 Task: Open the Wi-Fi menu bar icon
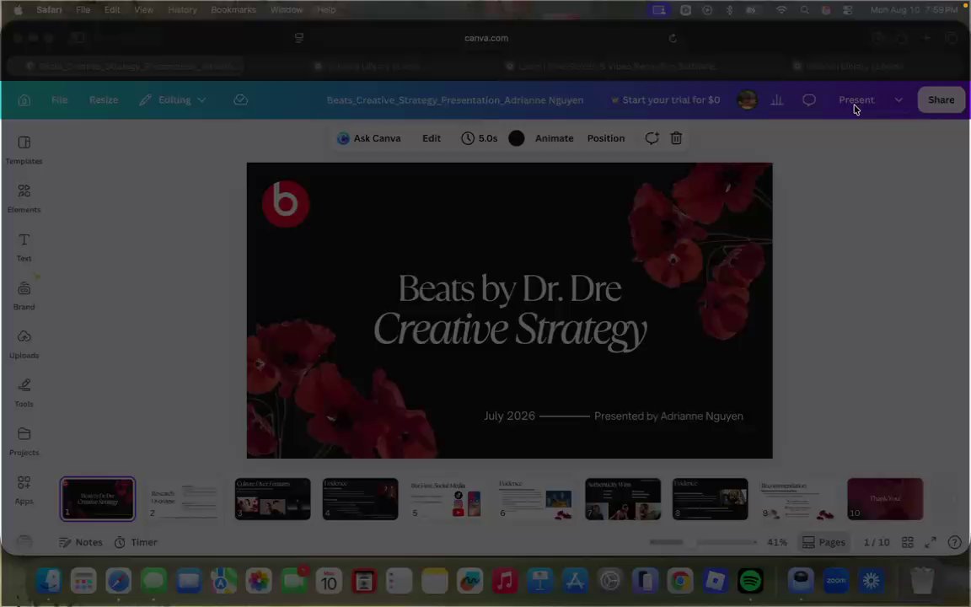[781, 10]
